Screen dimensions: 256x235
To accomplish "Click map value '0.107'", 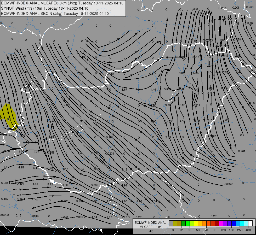I will 5,199.
